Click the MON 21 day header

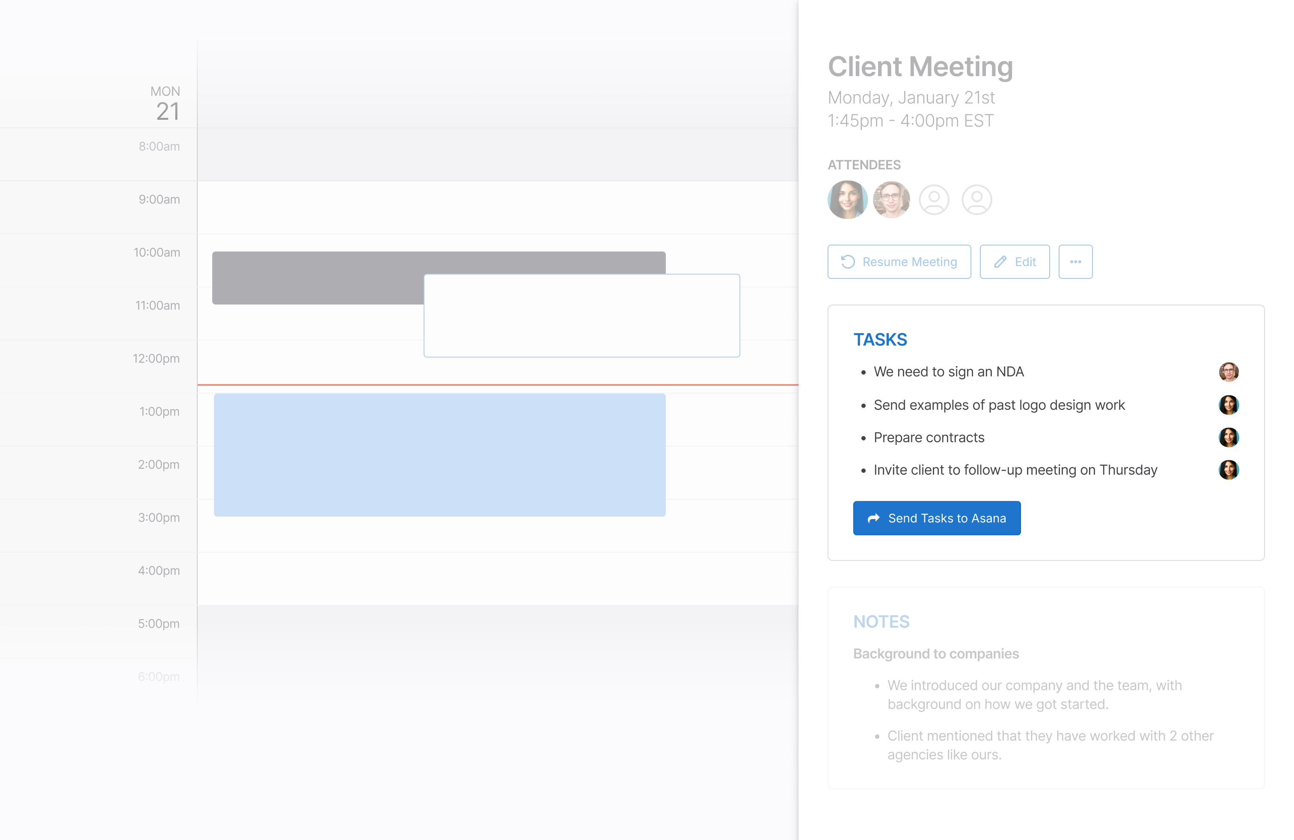click(165, 104)
